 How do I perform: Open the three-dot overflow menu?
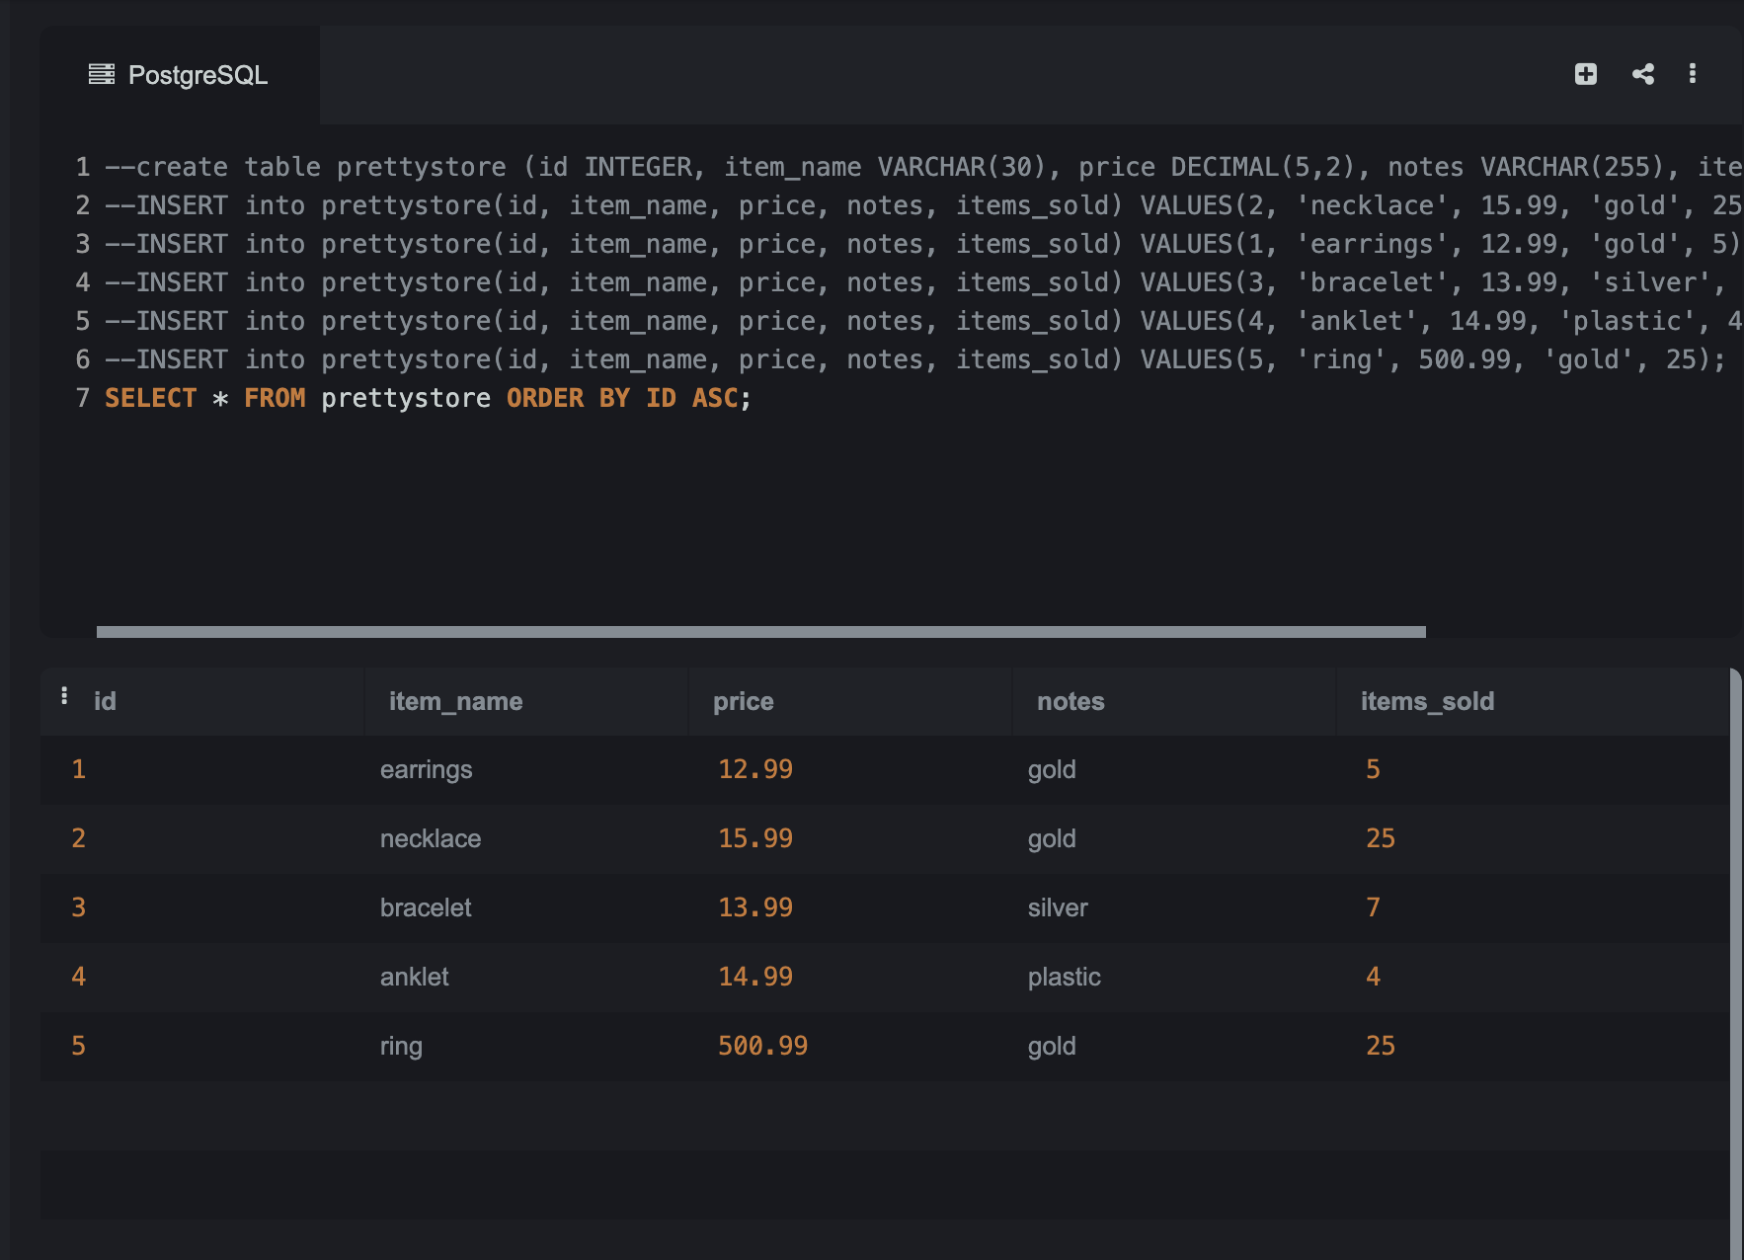pyautogui.click(x=1693, y=74)
